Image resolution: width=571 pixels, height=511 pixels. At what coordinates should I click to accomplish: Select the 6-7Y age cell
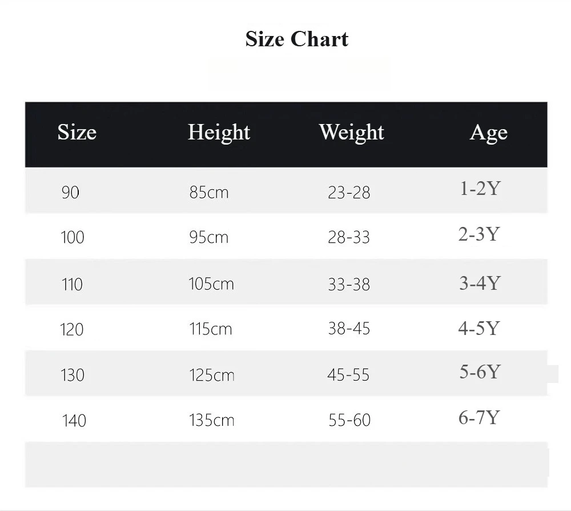(x=479, y=418)
